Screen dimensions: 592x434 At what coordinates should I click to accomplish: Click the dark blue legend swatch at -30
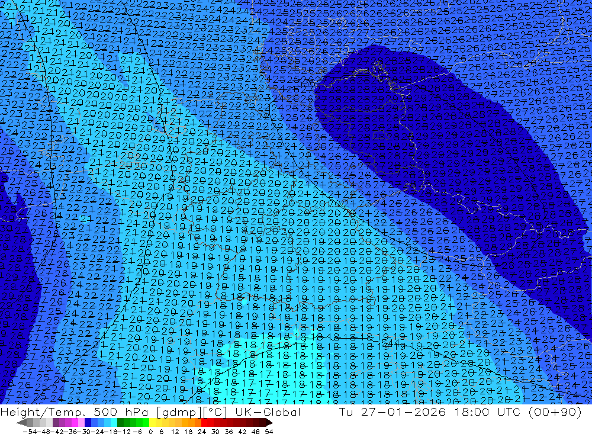[x=88, y=423]
